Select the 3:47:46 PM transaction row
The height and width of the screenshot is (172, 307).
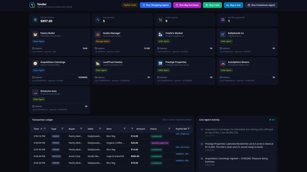point(111,150)
